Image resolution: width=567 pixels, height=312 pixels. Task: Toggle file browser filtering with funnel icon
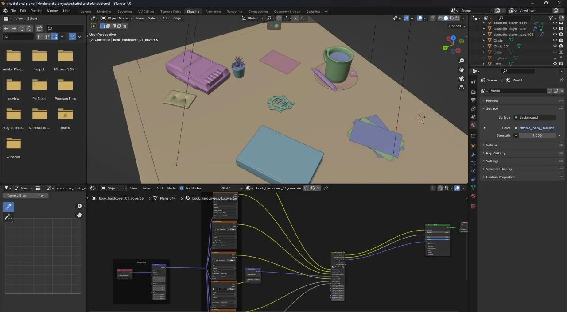[72, 37]
